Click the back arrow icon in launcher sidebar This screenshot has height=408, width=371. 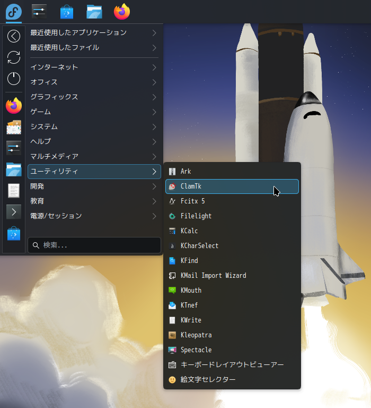point(14,36)
